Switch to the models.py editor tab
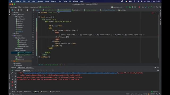Image resolution: width=170 pixels, height=95 pixels. pyautogui.click(x=123, y=10)
